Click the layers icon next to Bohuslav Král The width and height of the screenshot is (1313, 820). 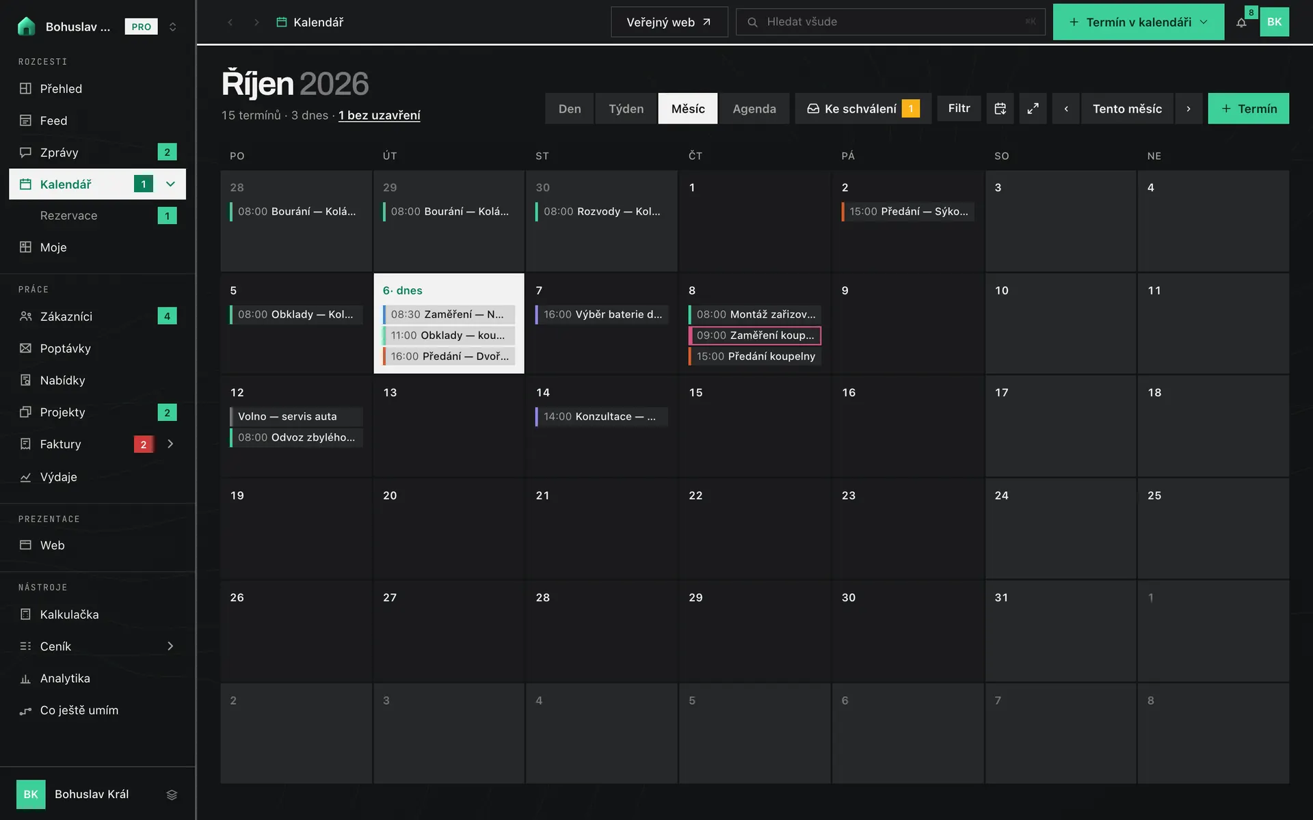pos(172,794)
